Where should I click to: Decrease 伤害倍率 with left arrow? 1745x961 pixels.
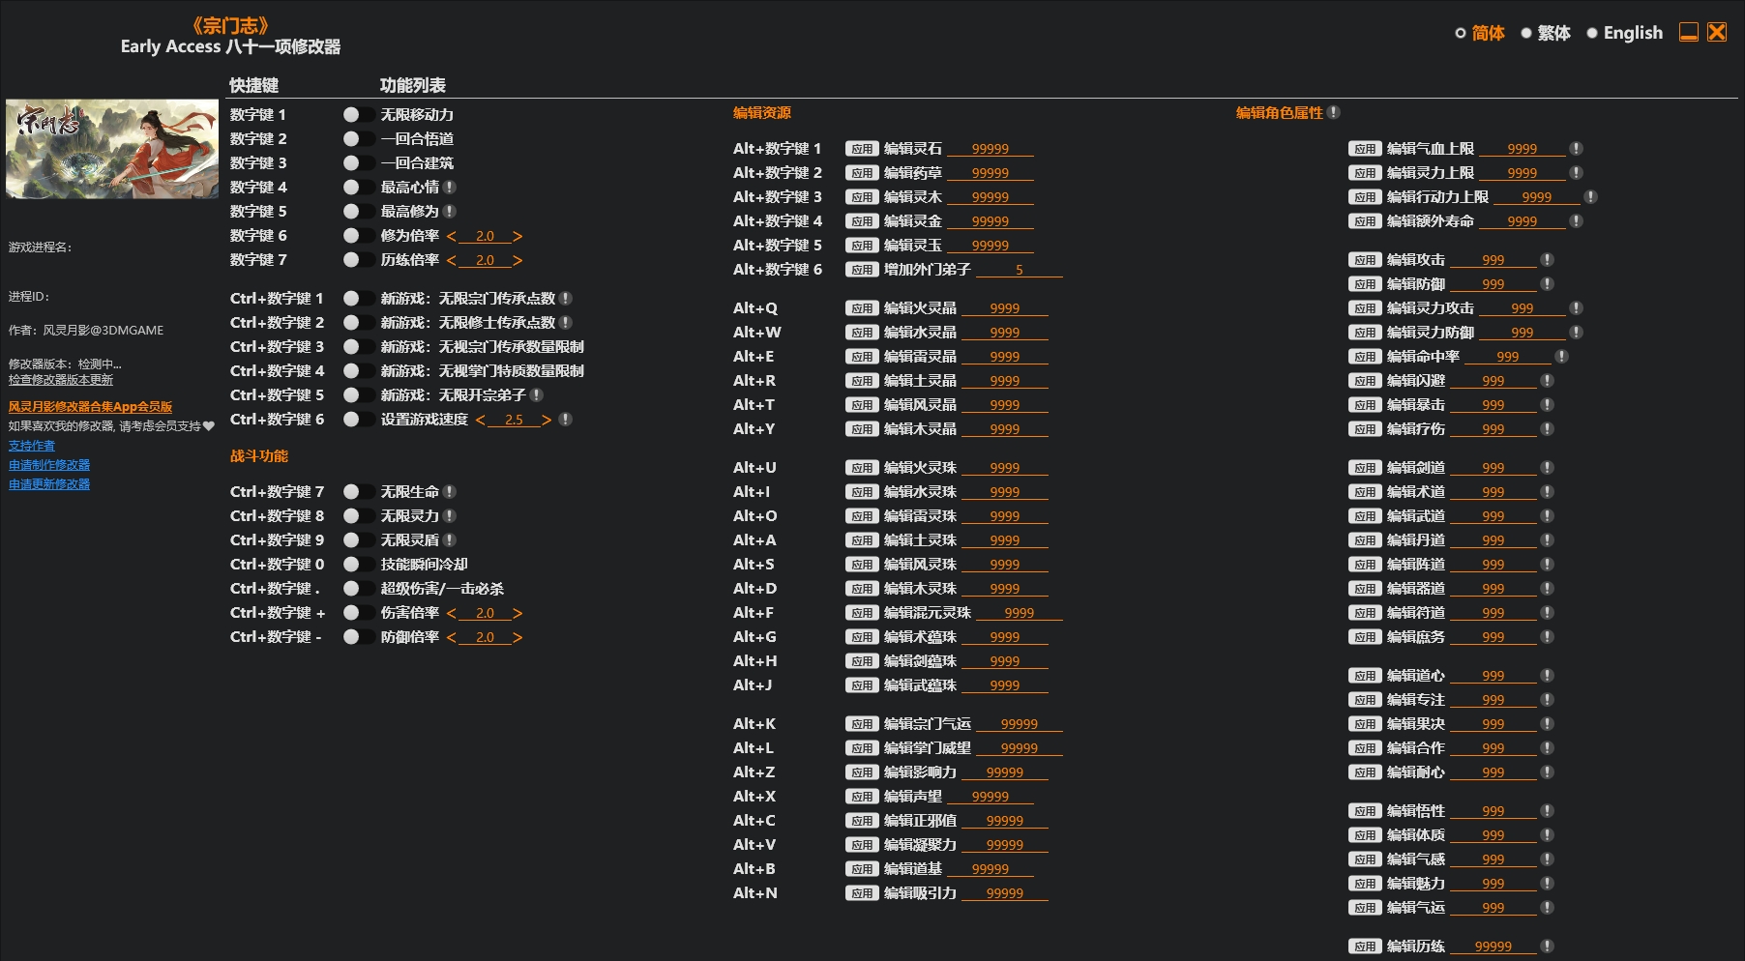click(x=452, y=613)
